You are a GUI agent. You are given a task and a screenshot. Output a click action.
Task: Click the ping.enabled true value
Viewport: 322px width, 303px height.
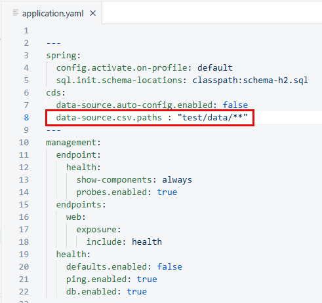pos(147,279)
